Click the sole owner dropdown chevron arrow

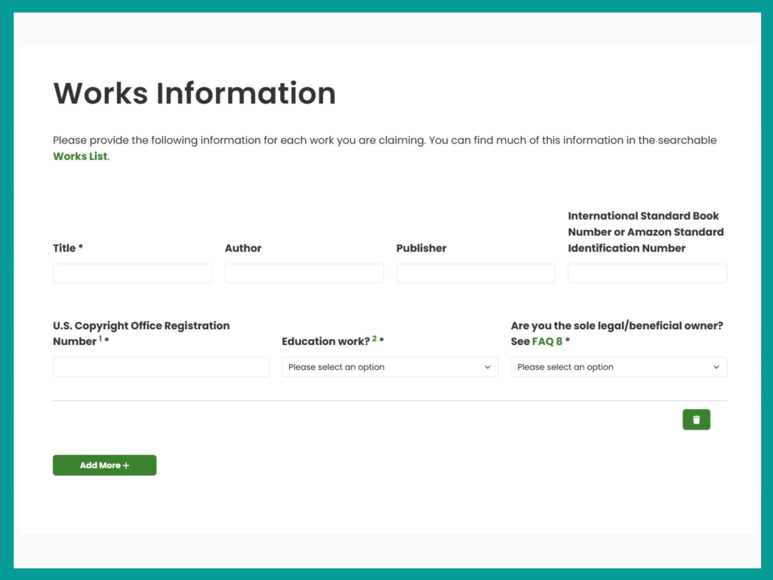click(716, 367)
